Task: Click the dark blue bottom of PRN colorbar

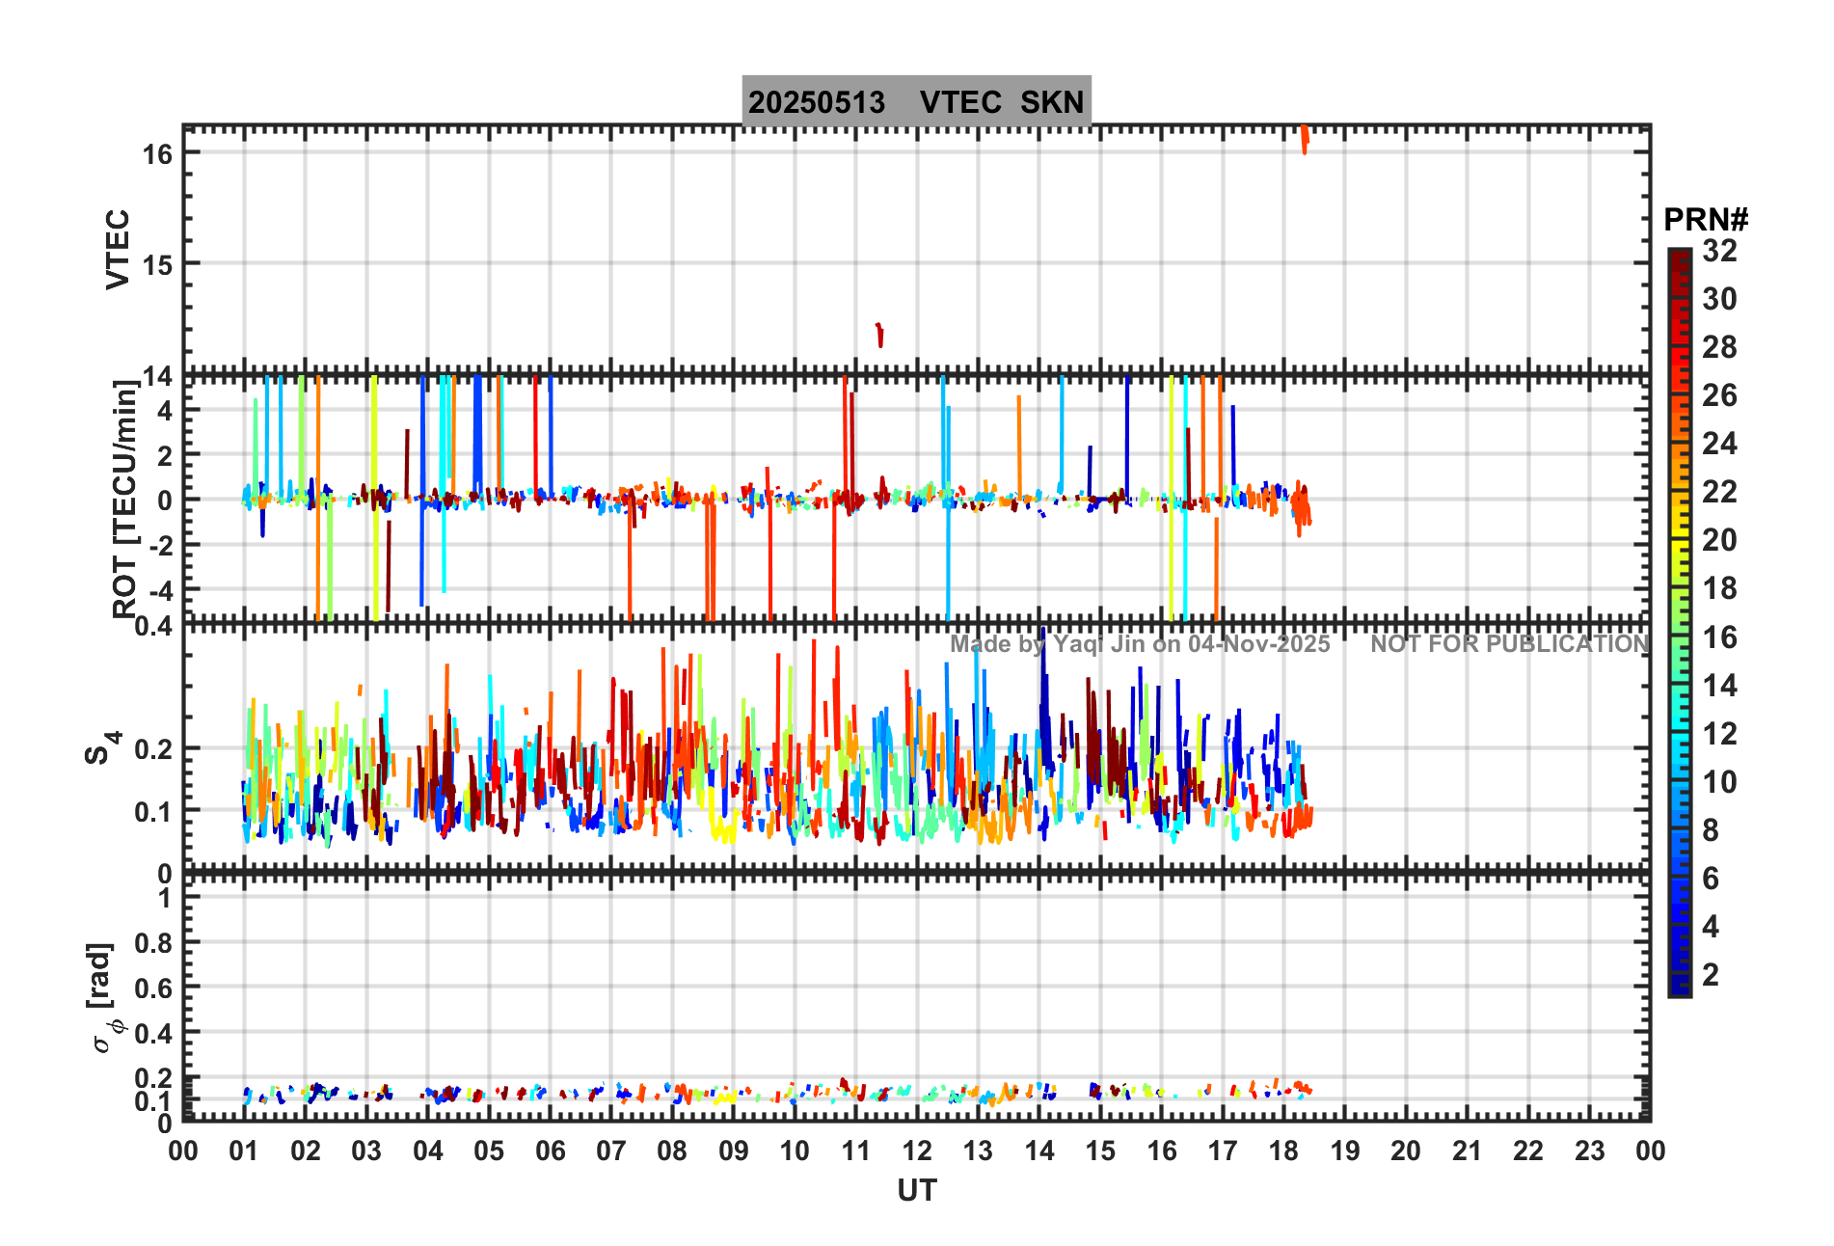Action: [x=1679, y=987]
